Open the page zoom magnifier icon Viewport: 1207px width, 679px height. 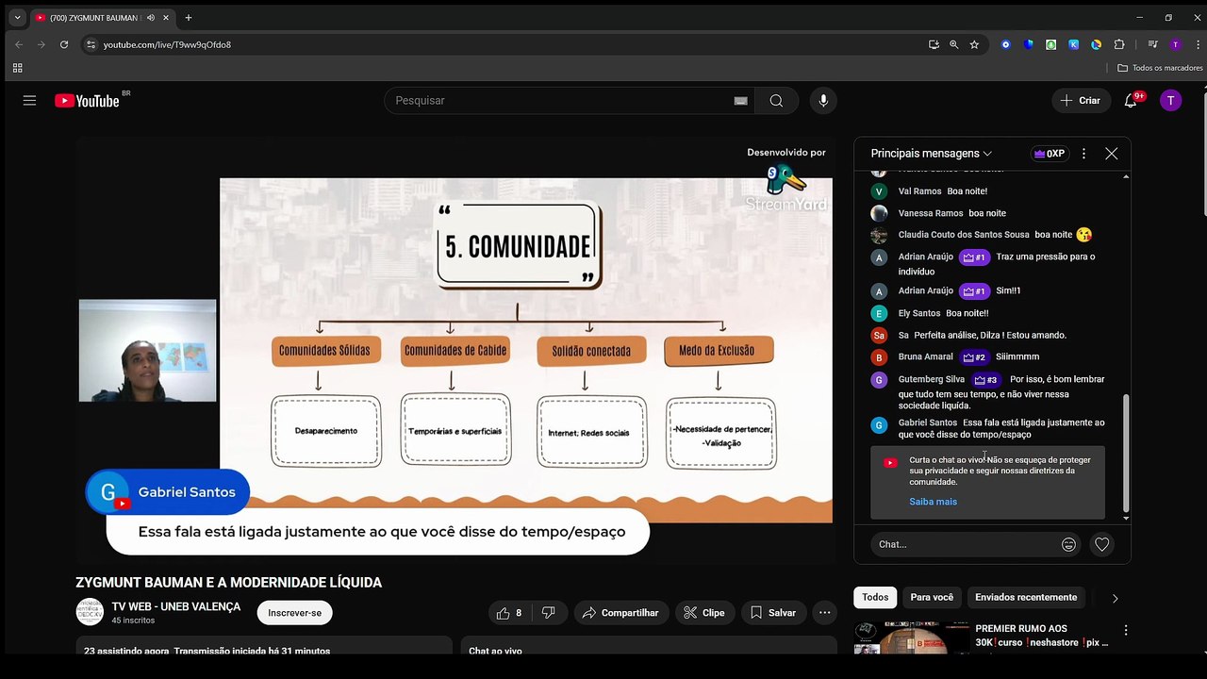954,44
